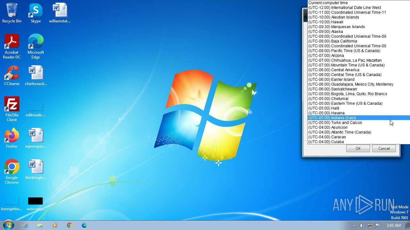Choose (UTC-05:00) Eastern Time (US & Canada)

[359, 103]
